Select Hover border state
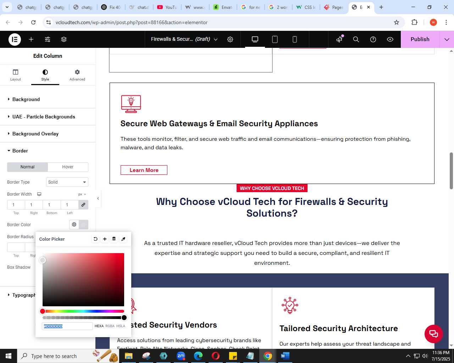 pos(68,167)
